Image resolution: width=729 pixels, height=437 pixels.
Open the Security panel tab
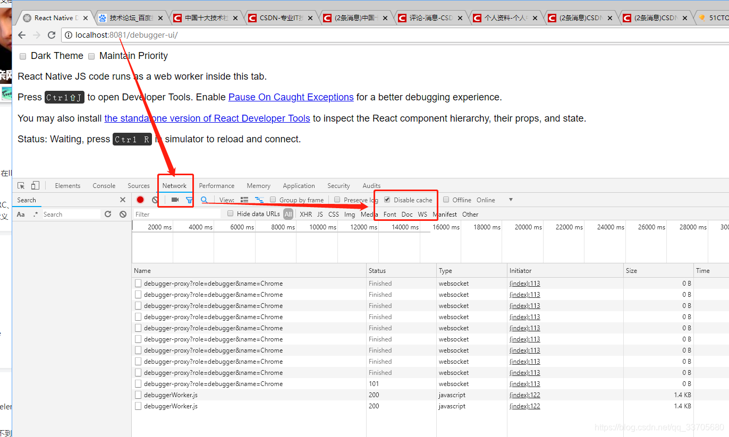click(339, 186)
